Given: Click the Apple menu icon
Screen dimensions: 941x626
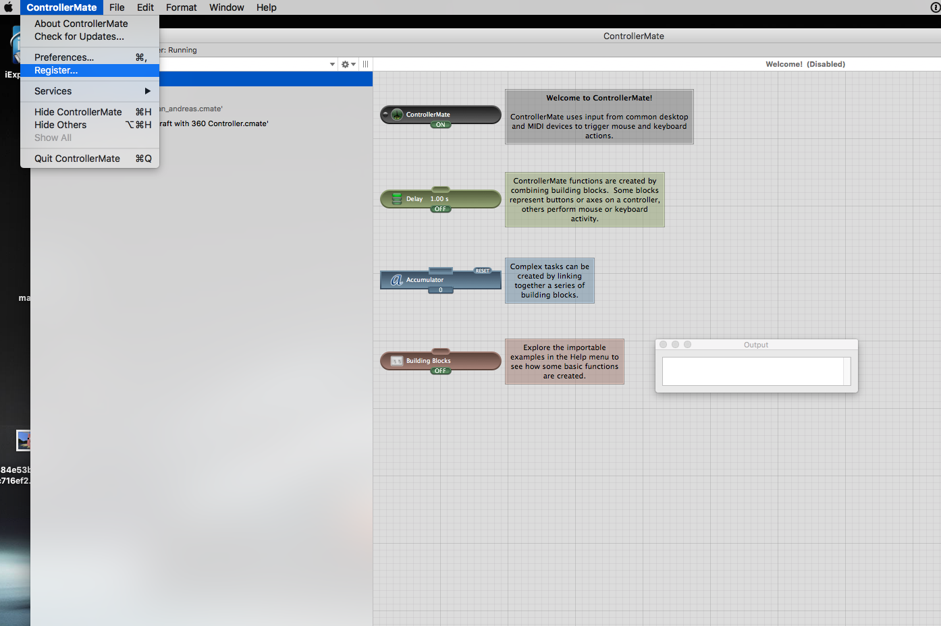Looking at the screenshot, I should (x=8, y=7).
